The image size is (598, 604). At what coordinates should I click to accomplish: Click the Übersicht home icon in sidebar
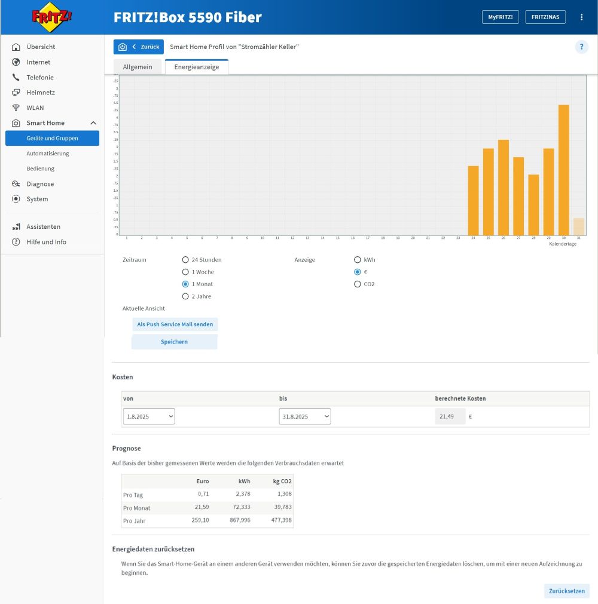16,47
